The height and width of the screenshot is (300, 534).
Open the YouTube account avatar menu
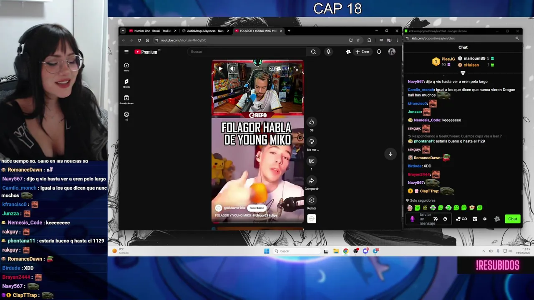point(391,52)
